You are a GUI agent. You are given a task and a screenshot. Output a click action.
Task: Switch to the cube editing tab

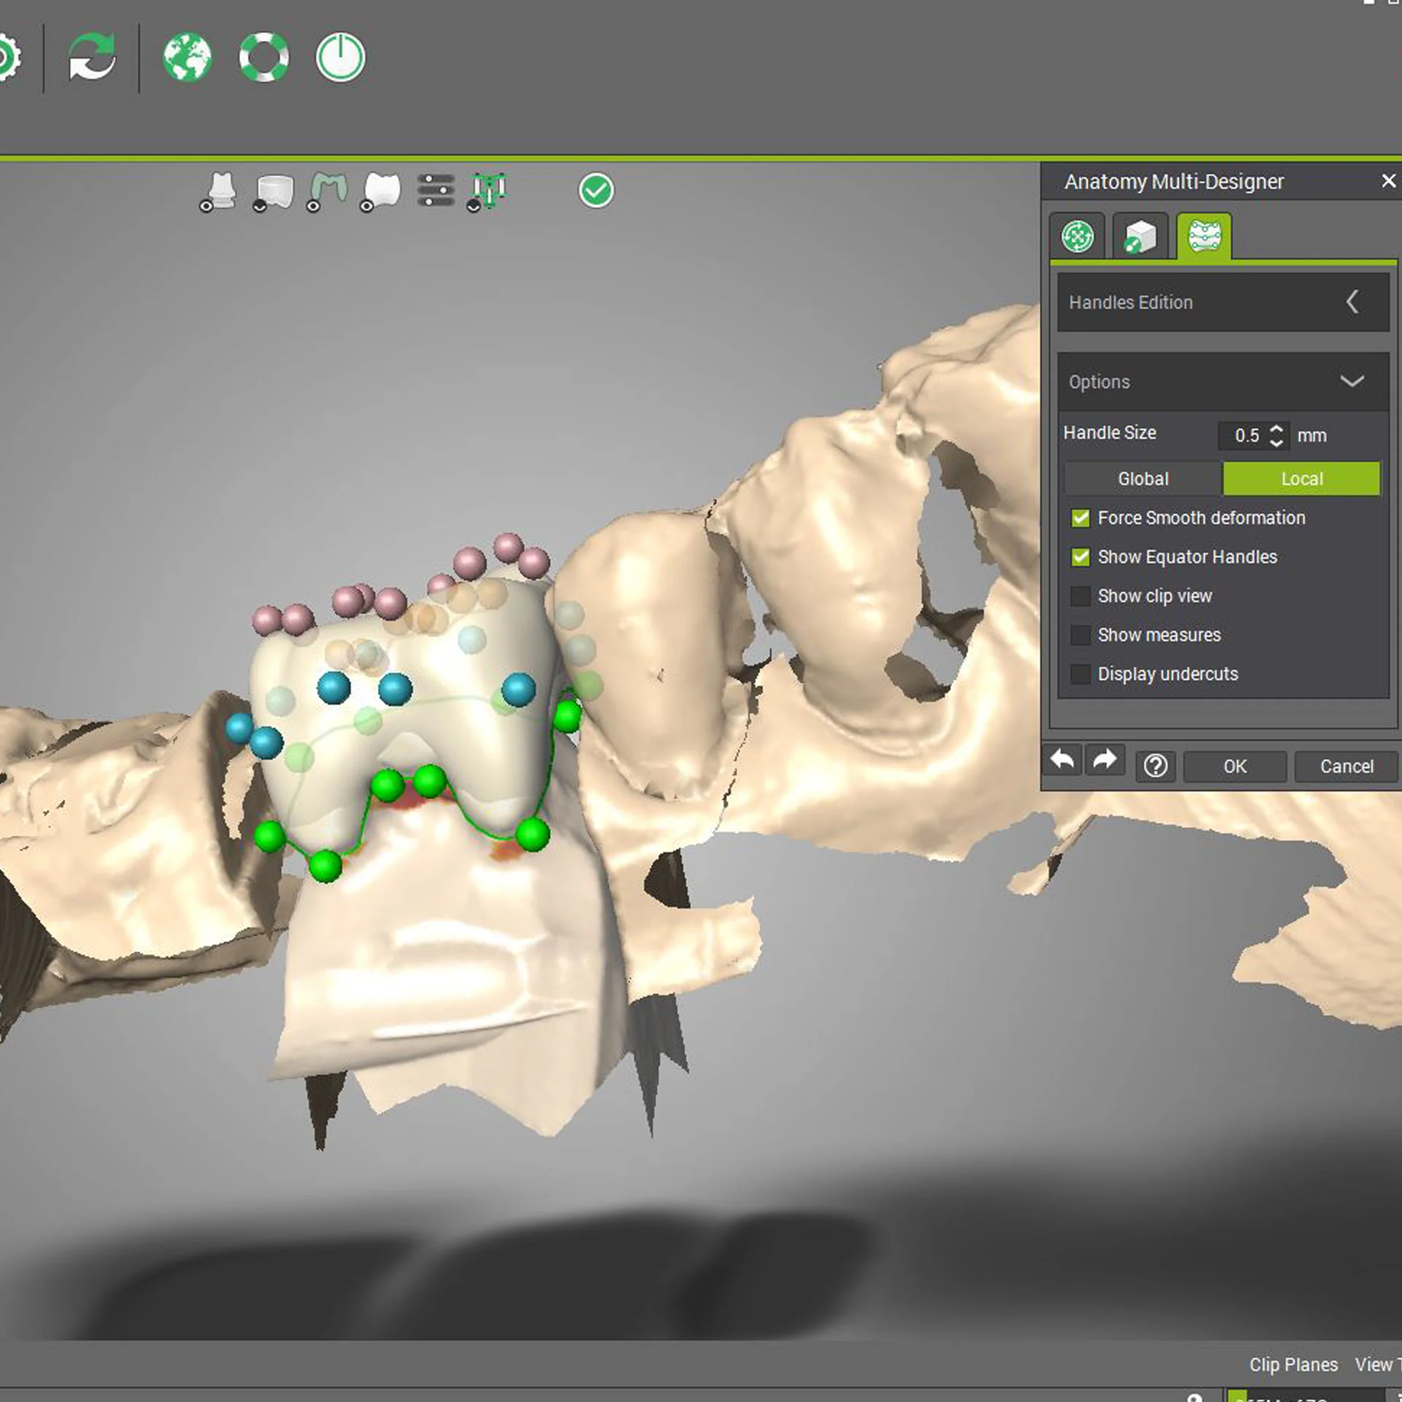pos(1139,236)
